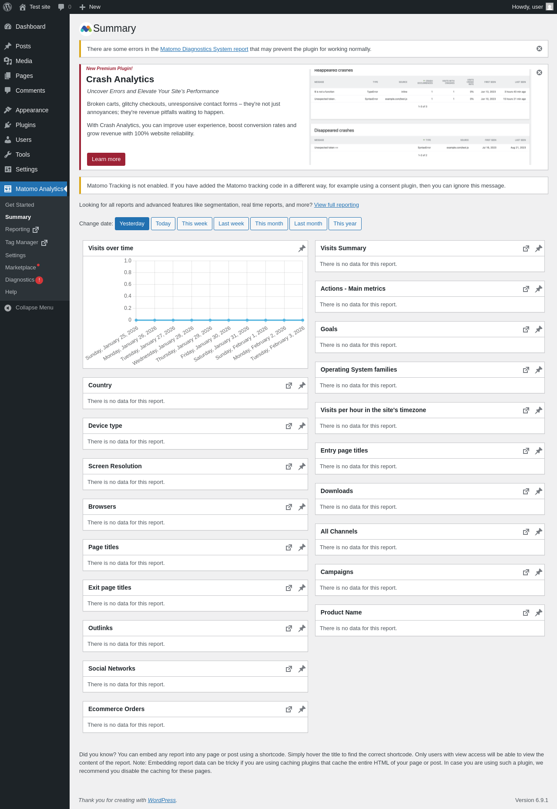
Task: Go to Dashboard in sidebar
Action: (35, 27)
